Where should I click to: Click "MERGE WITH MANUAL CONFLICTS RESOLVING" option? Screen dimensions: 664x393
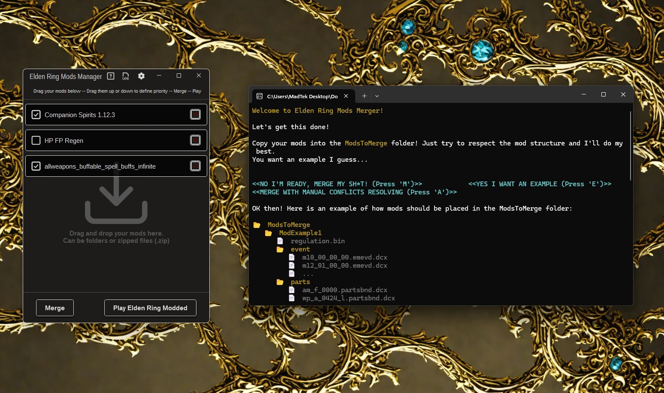coord(354,192)
